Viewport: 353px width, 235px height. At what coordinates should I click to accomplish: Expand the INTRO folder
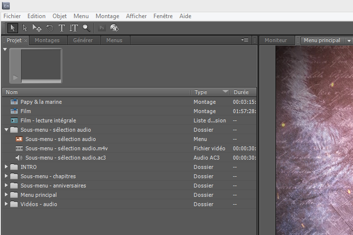6,167
